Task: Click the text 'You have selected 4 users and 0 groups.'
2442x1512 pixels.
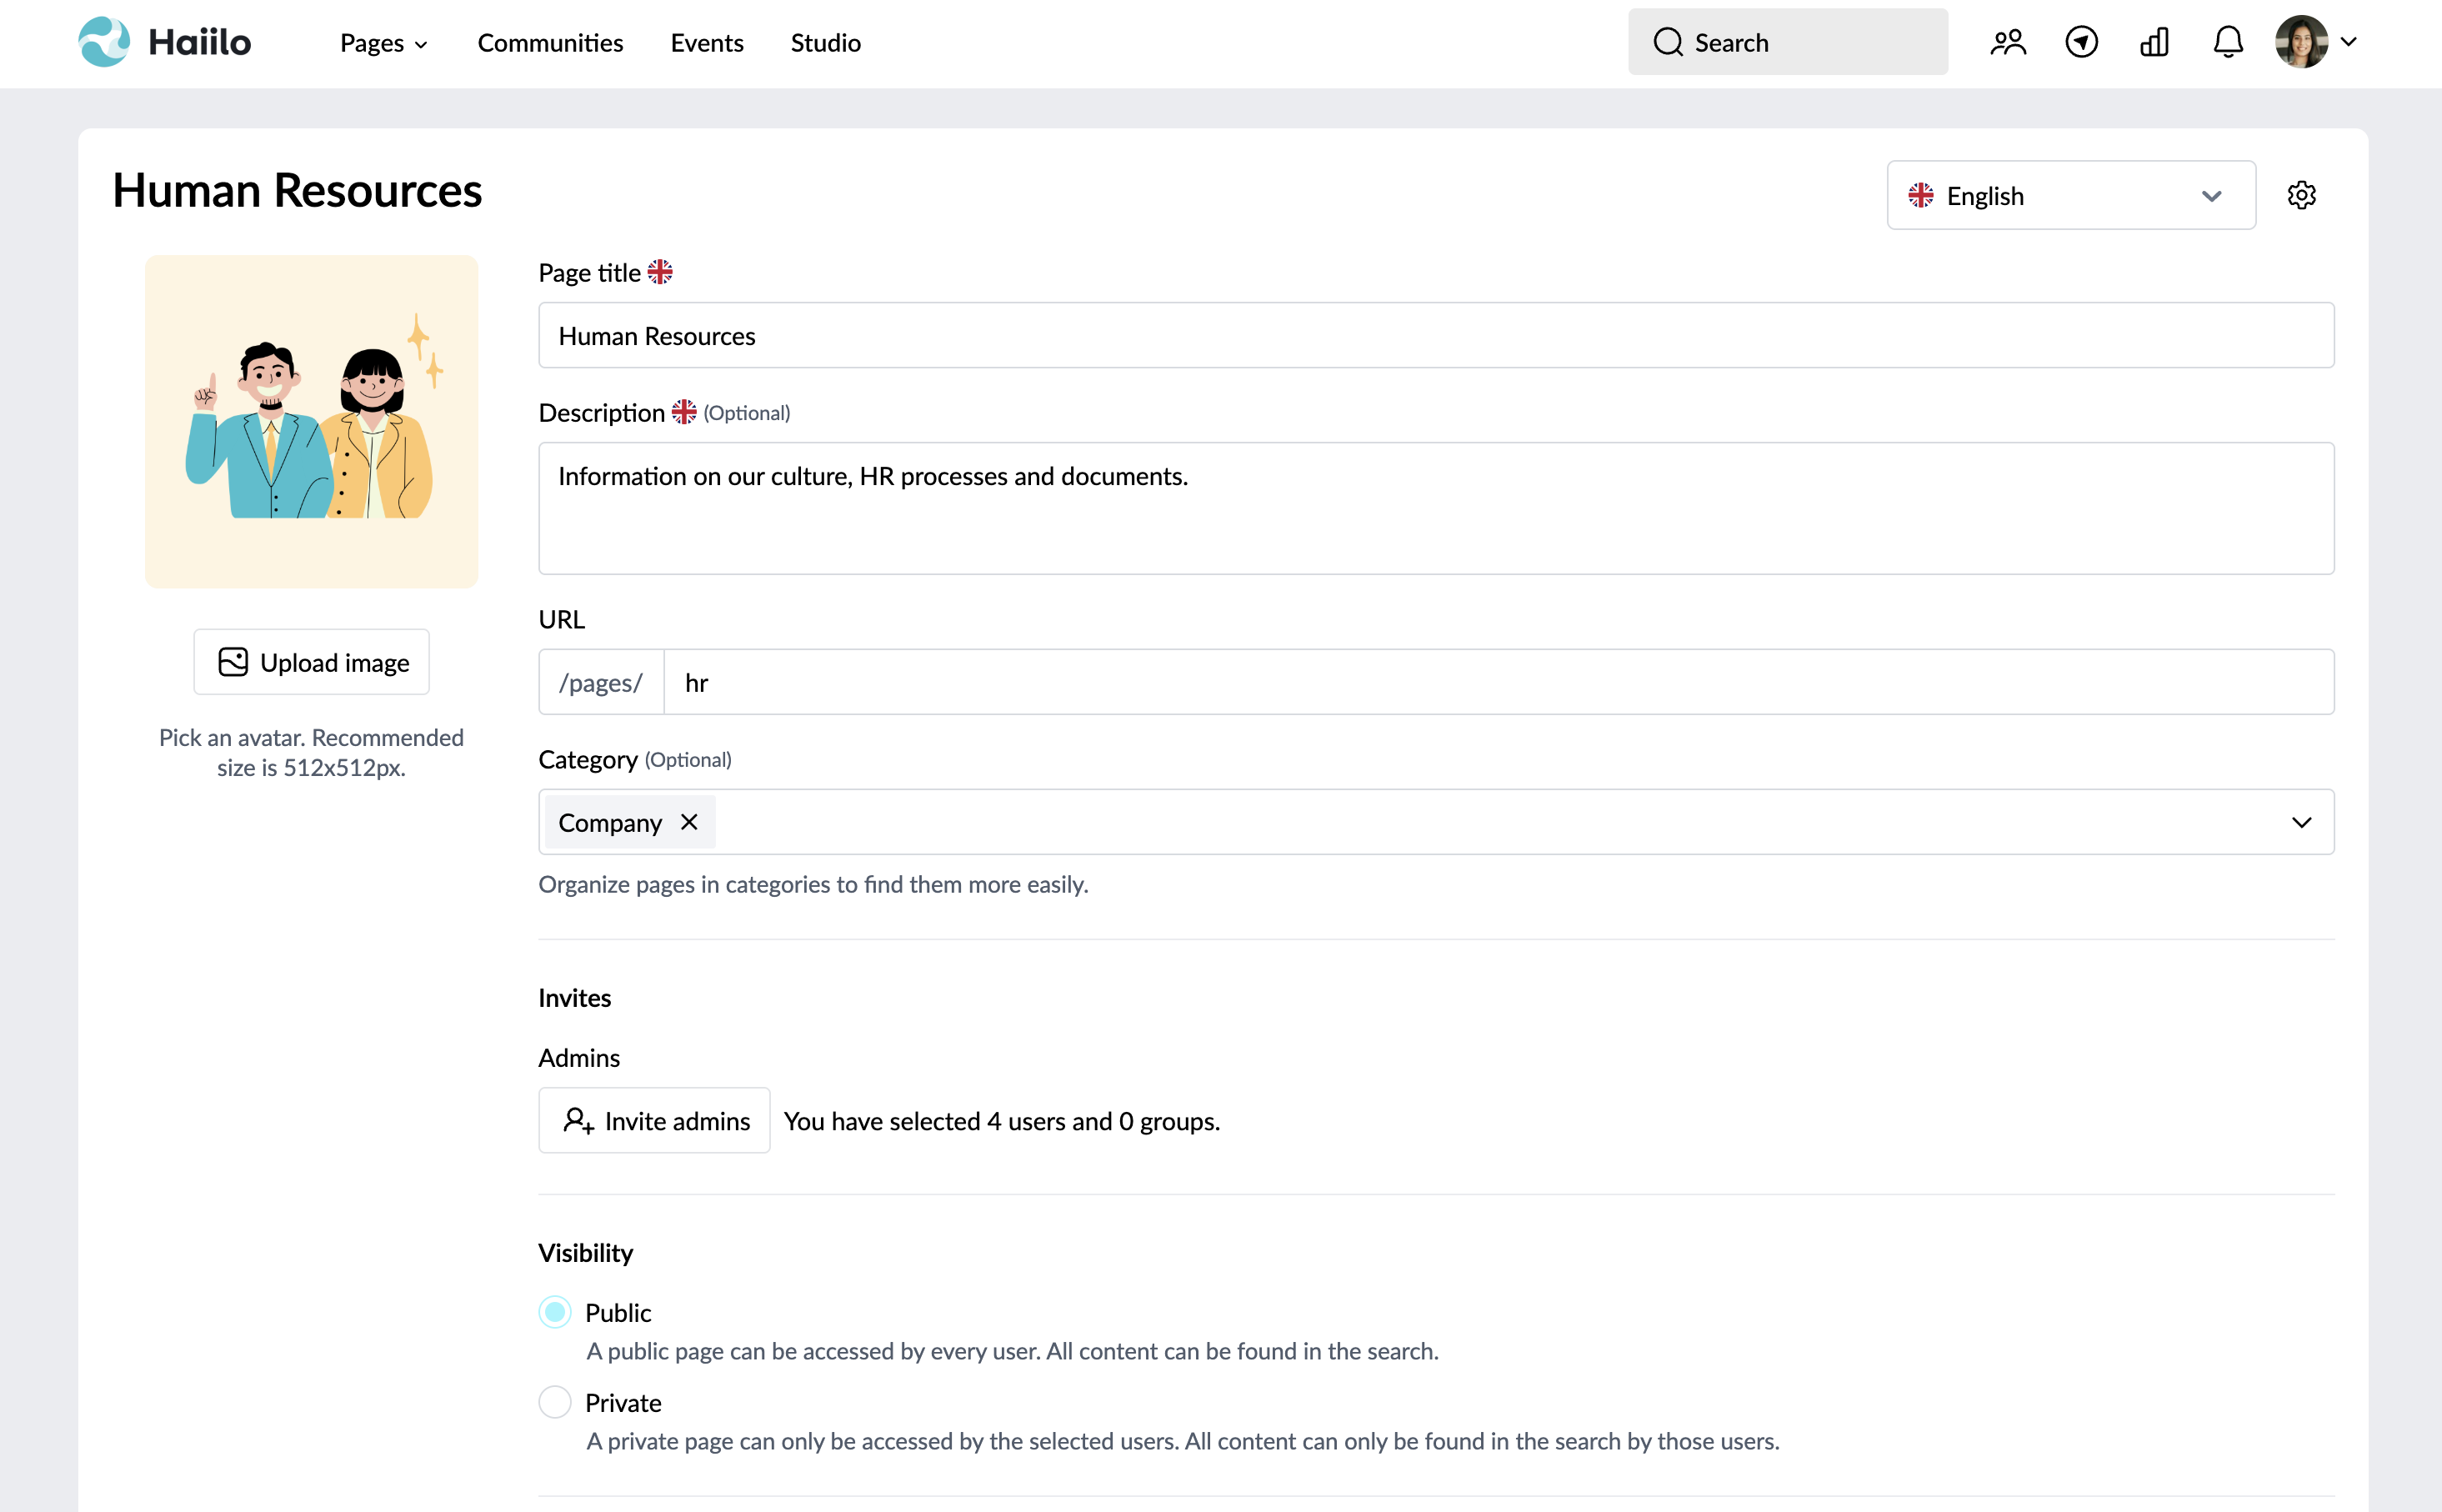Action: (x=1002, y=1121)
